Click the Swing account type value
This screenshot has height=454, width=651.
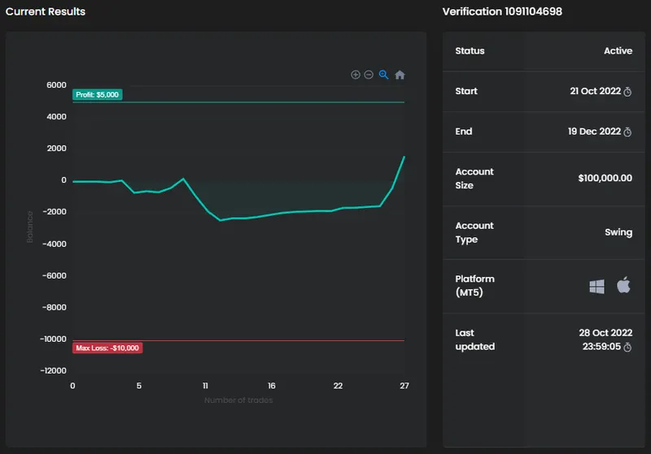coord(618,232)
